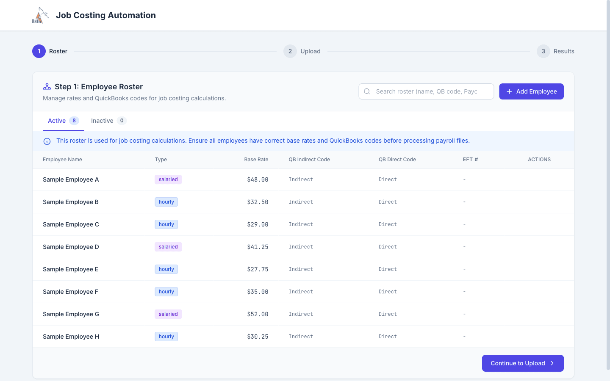Viewport: 610px width, 381px height.
Task: Click the $27.75 base rate
Action: [258, 269]
